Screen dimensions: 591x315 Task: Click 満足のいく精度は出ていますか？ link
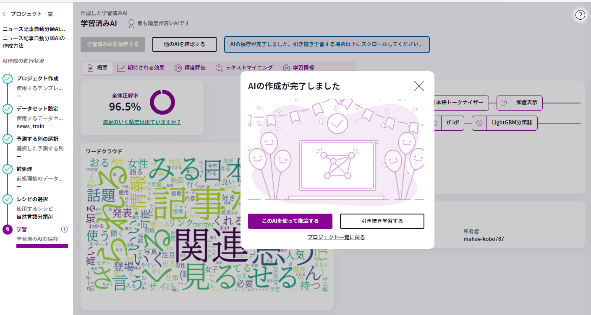pyautogui.click(x=142, y=122)
